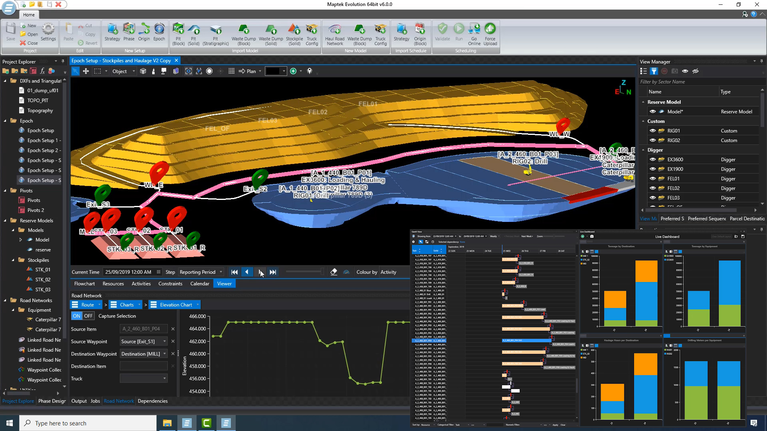Click the Pit (Stratigraphic) import icon
This screenshot has width=767, height=431.
click(x=215, y=30)
